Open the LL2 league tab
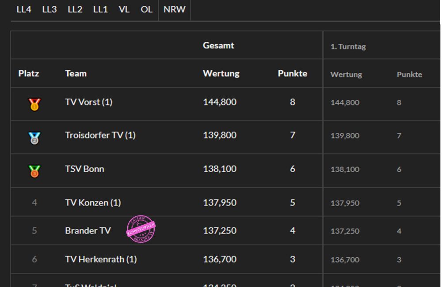Image resolution: width=442 pixels, height=287 pixels. (75, 9)
